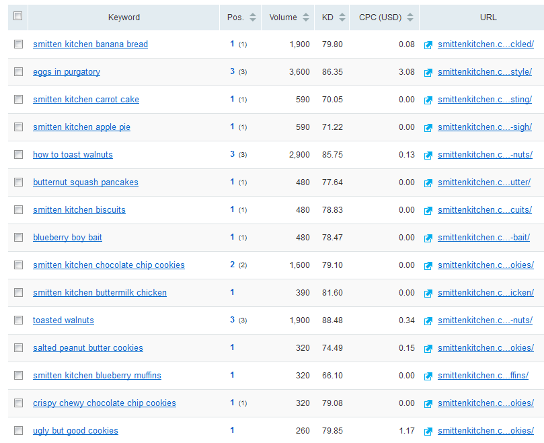Click the Keyword column header

[124, 18]
